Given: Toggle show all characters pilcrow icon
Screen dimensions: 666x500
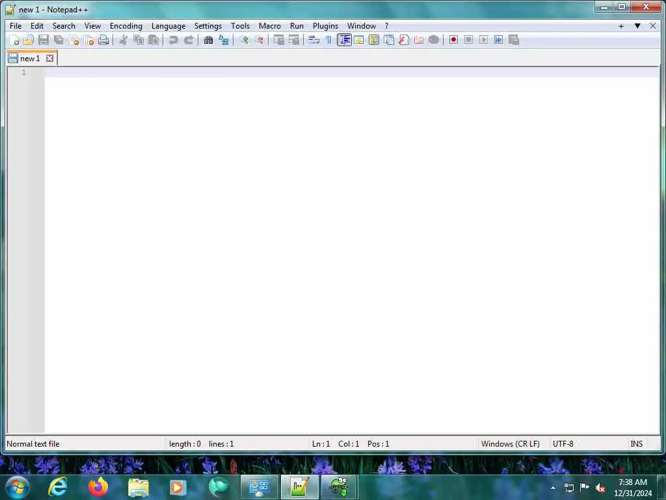Looking at the screenshot, I should tap(328, 40).
